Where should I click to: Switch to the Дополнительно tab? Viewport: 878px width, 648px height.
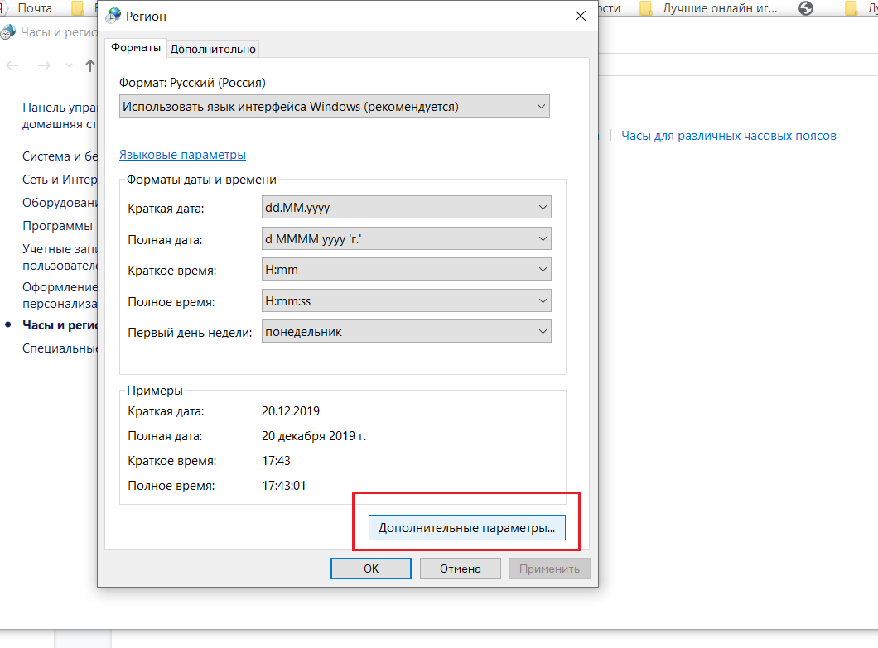(213, 49)
